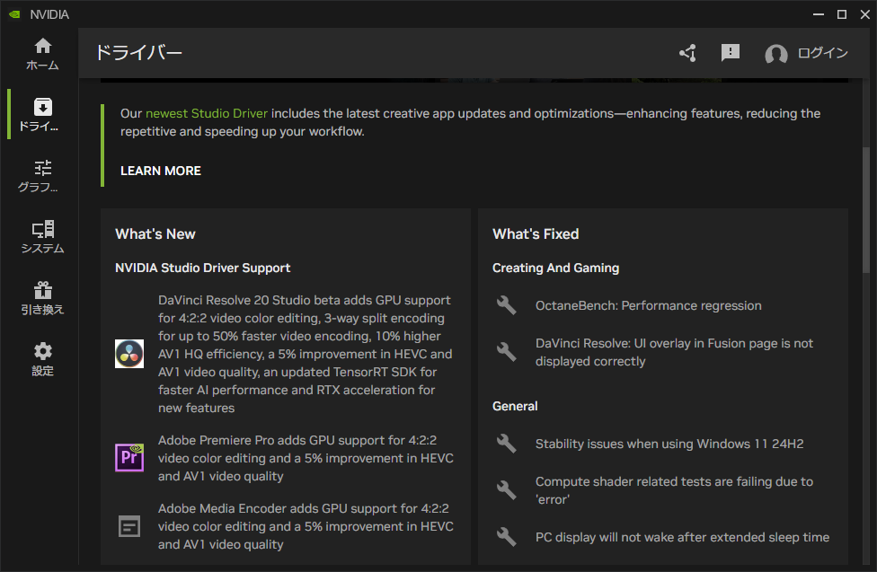Viewport: 877px width, 572px height.
Task: Open the Redeem (引き換え) sidebar tab
Action: point(42,298)
